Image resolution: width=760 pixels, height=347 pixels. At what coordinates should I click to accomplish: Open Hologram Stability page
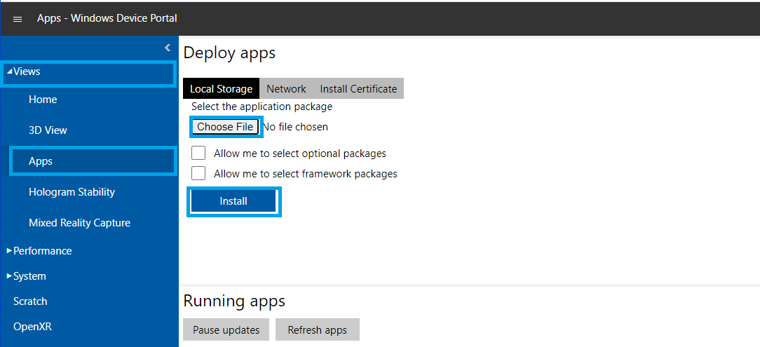pos(72,192)
